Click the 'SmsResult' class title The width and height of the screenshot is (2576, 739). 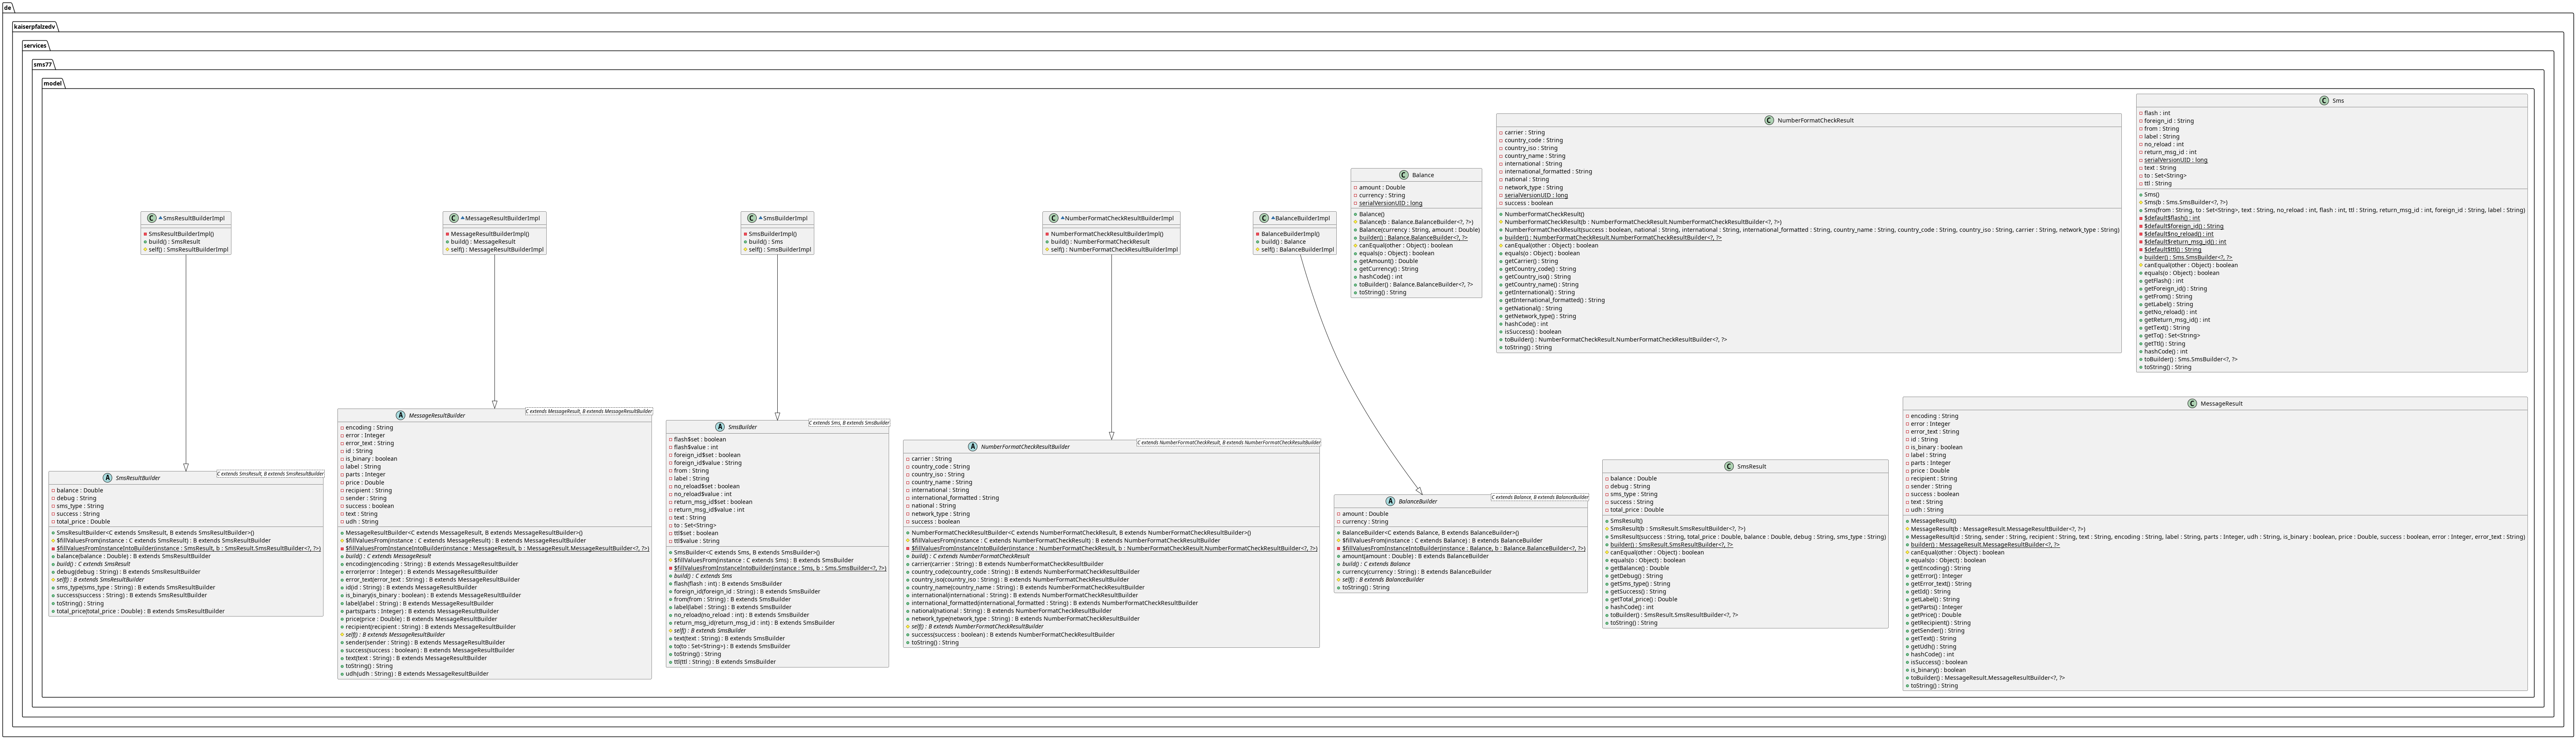point(1752,466)
